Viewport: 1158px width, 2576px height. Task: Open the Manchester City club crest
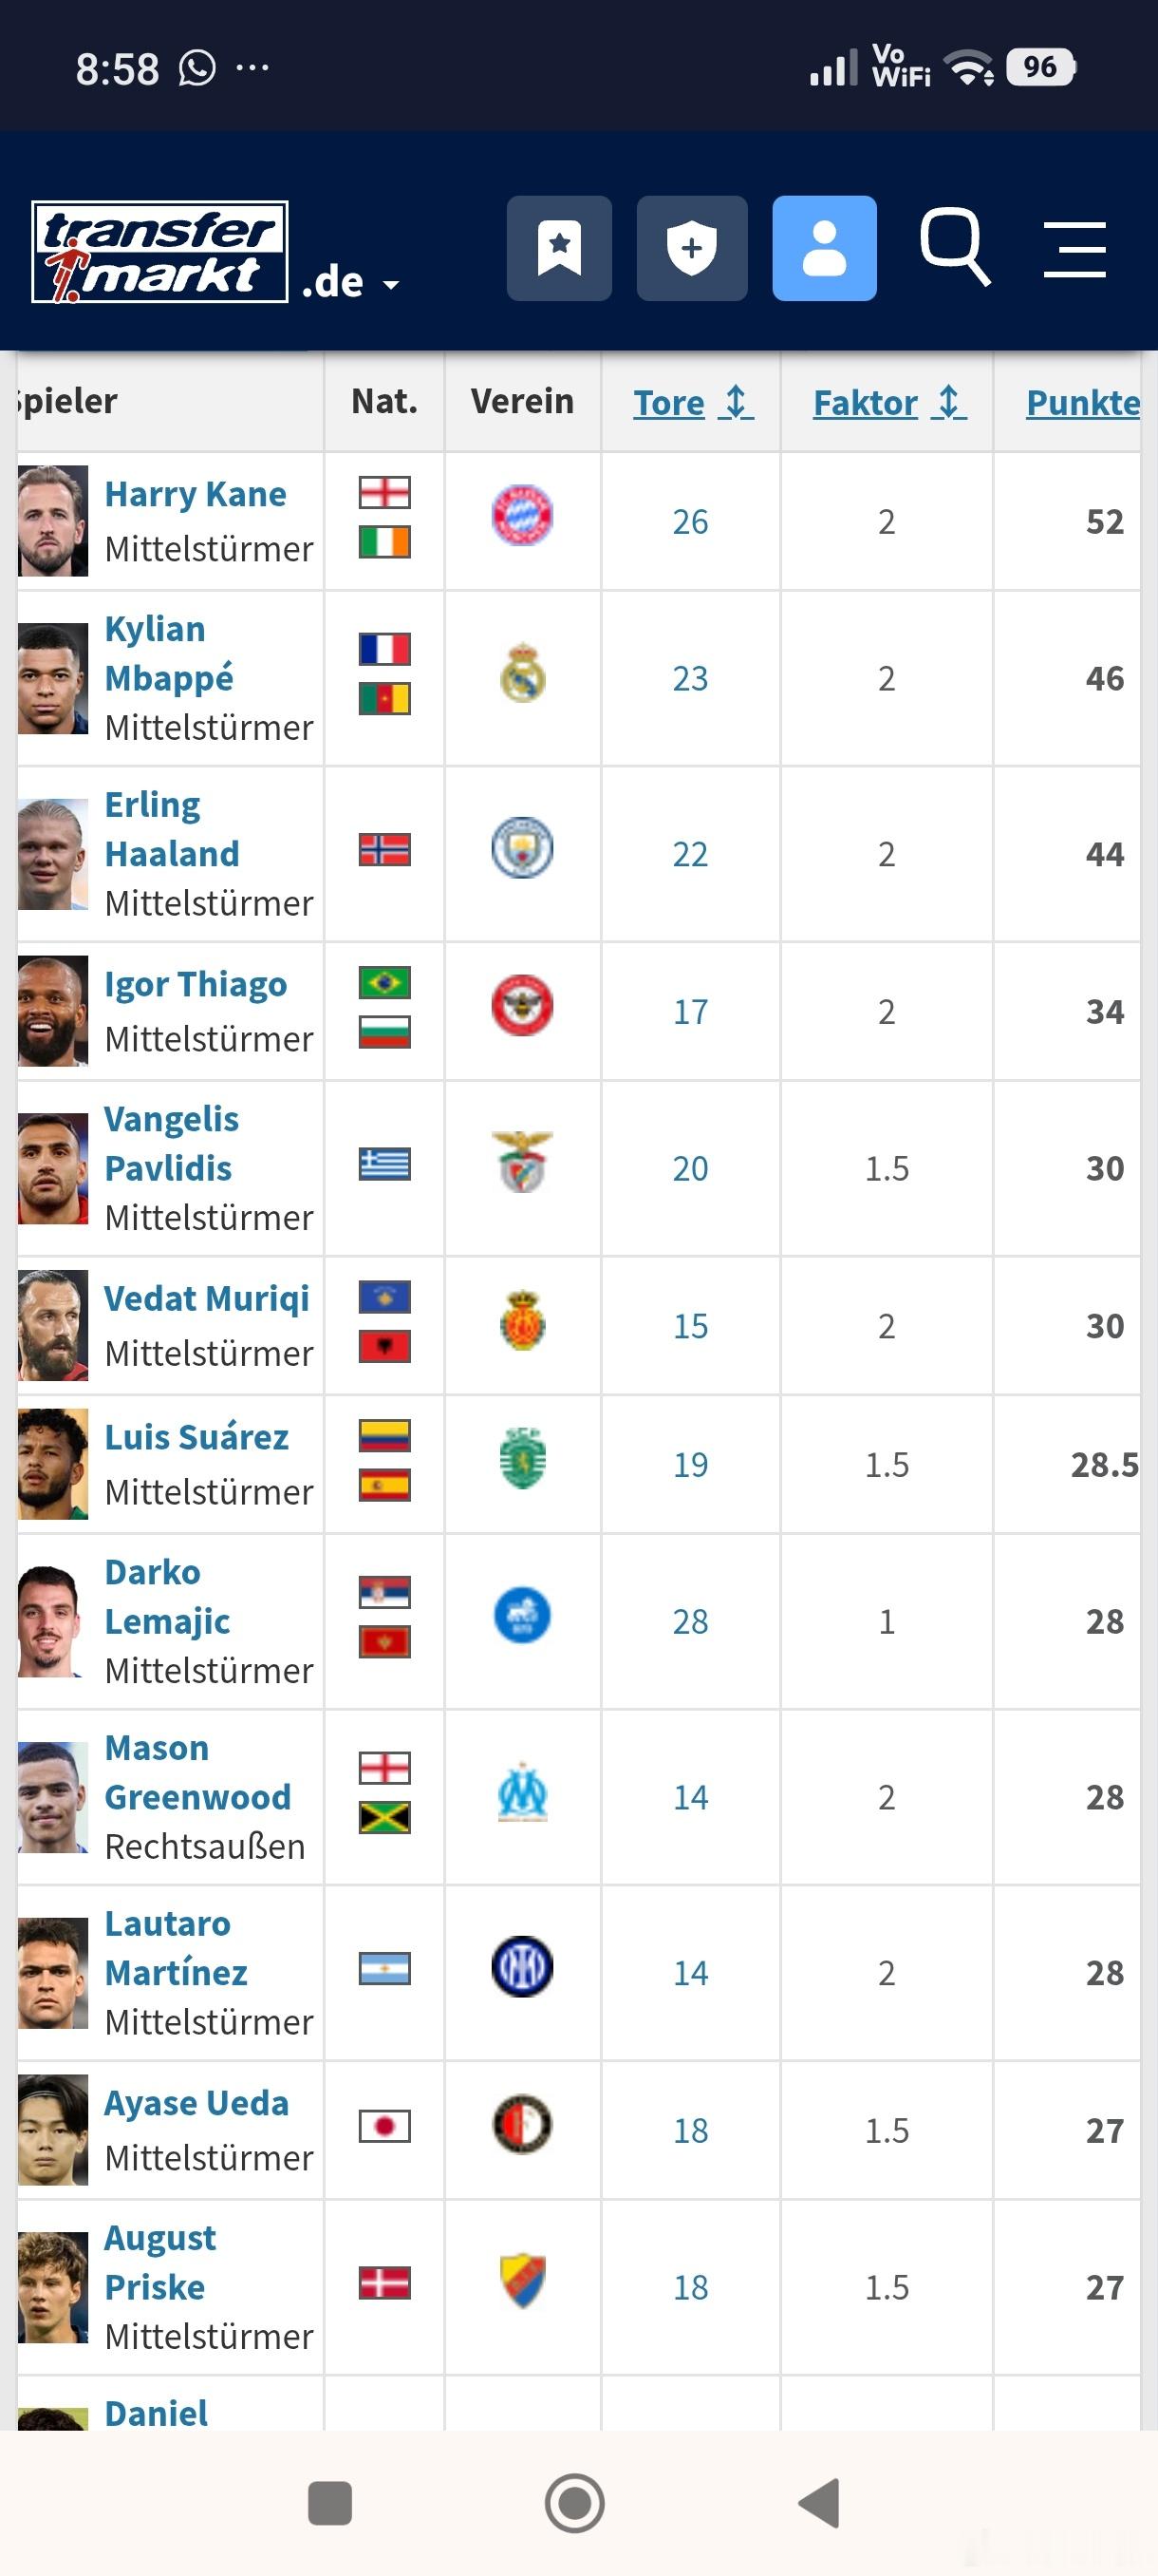(523, 849)
